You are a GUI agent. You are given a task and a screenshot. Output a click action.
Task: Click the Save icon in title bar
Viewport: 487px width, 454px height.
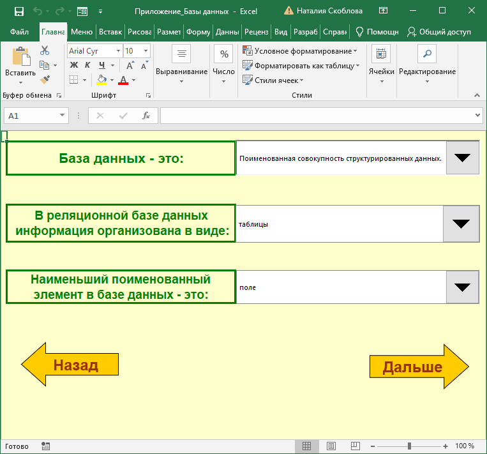tap(19, 11)
